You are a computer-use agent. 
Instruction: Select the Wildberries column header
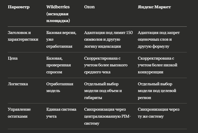[58, 14]
